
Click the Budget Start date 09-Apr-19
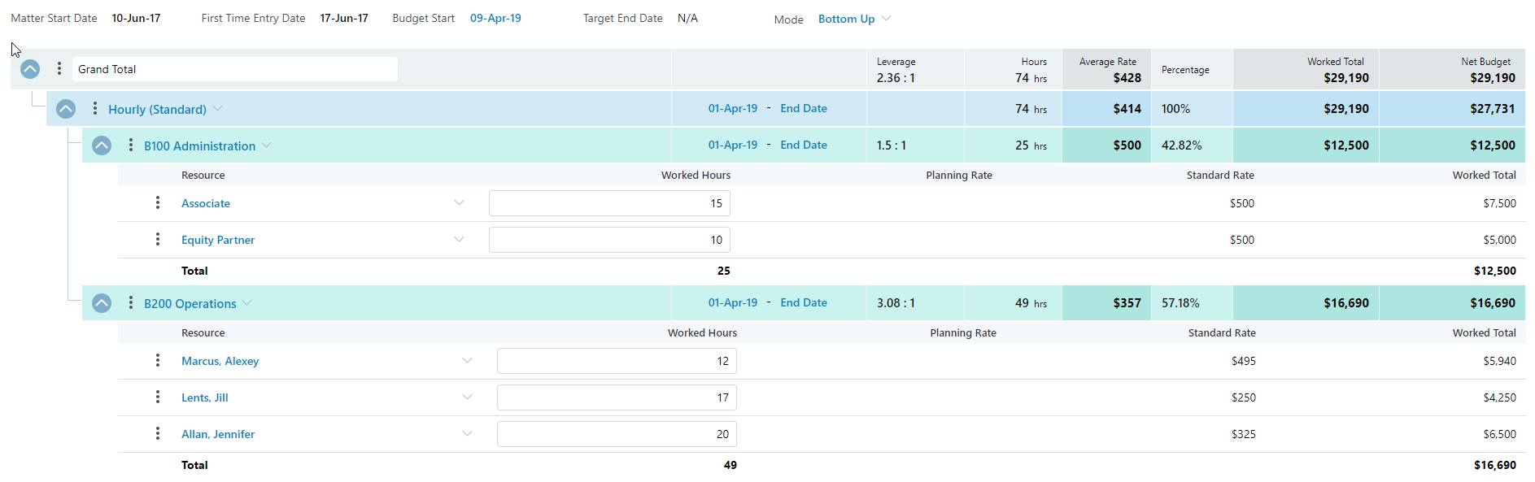tap(495, 18)
